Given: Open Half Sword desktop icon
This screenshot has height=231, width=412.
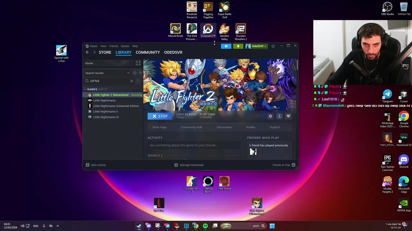Looking at the screenshot, I should pos(224,183).
